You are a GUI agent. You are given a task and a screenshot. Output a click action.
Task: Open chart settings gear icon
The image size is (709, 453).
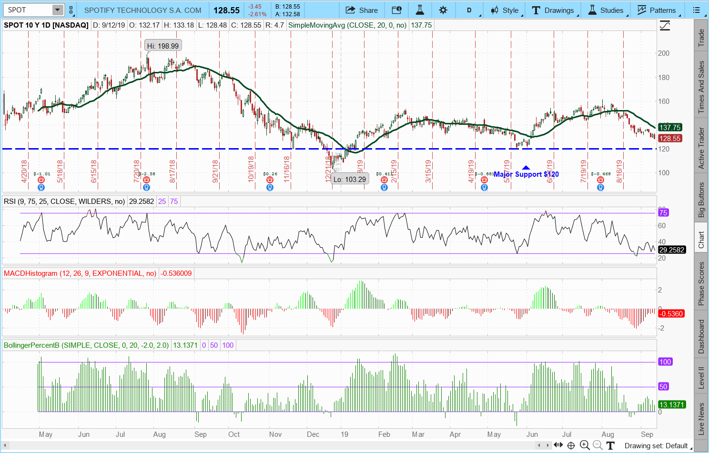point(443,10)
